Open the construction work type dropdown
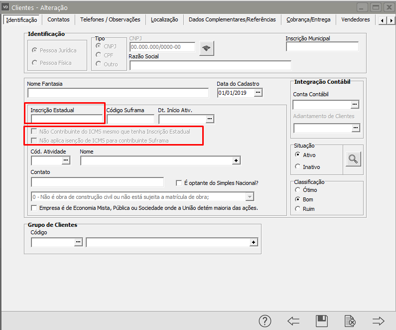This screenshot has width=396, height=330. click(250, 196)
